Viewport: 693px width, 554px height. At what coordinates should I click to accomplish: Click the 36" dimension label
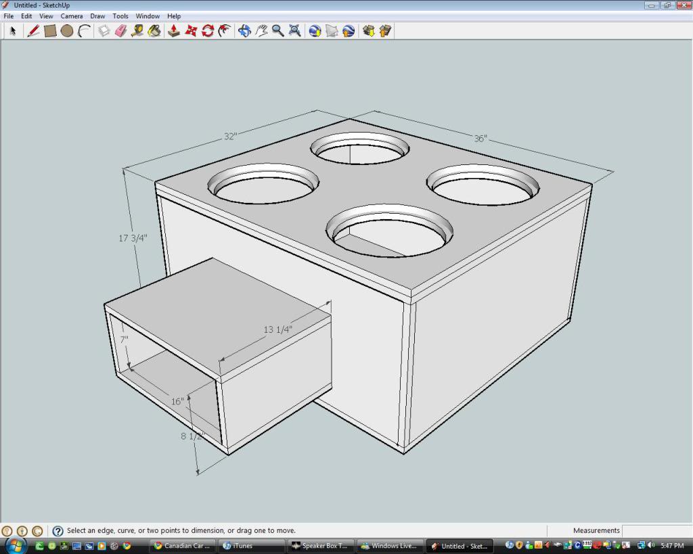click(x=480, y=139)
